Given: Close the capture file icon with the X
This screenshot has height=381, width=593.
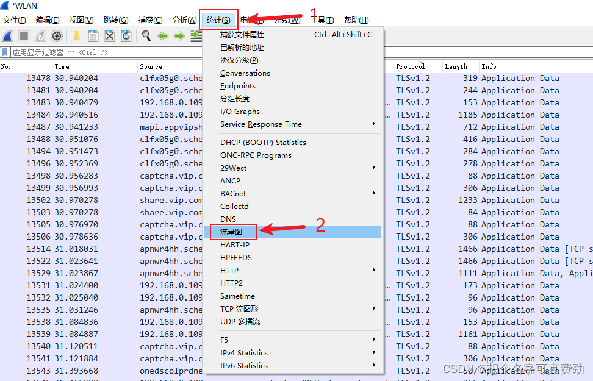Looking at the screenshot, I should (x=110, y=37).
